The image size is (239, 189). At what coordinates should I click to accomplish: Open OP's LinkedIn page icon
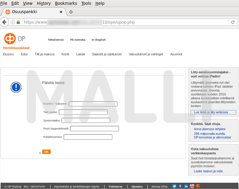coord(186,186)
